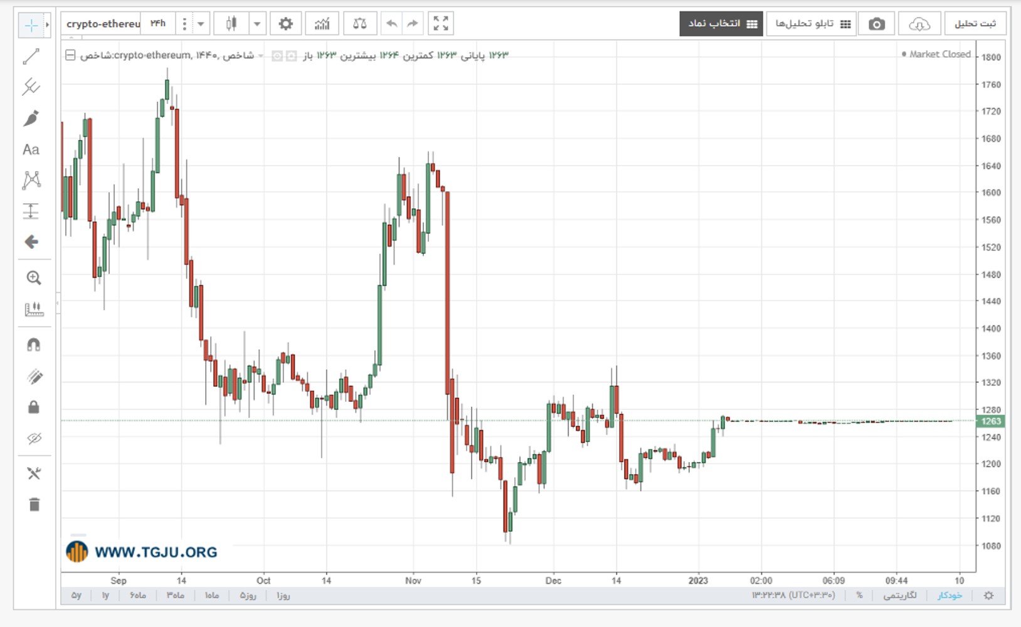Toggle percent scale (%)
This screenshot has width=1021, height=627.
859,596
